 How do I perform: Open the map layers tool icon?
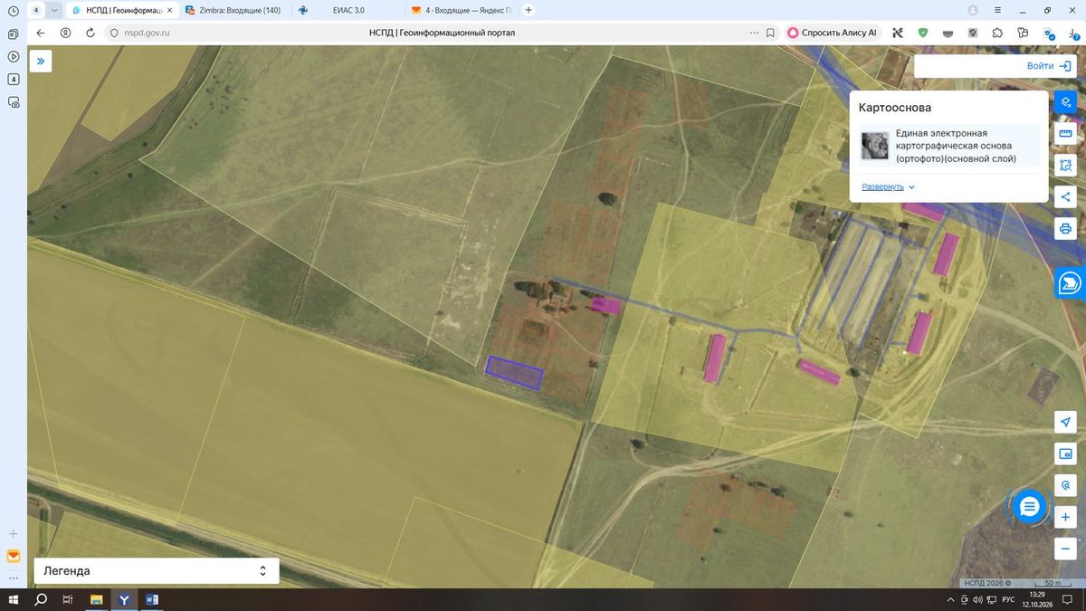1066,101
